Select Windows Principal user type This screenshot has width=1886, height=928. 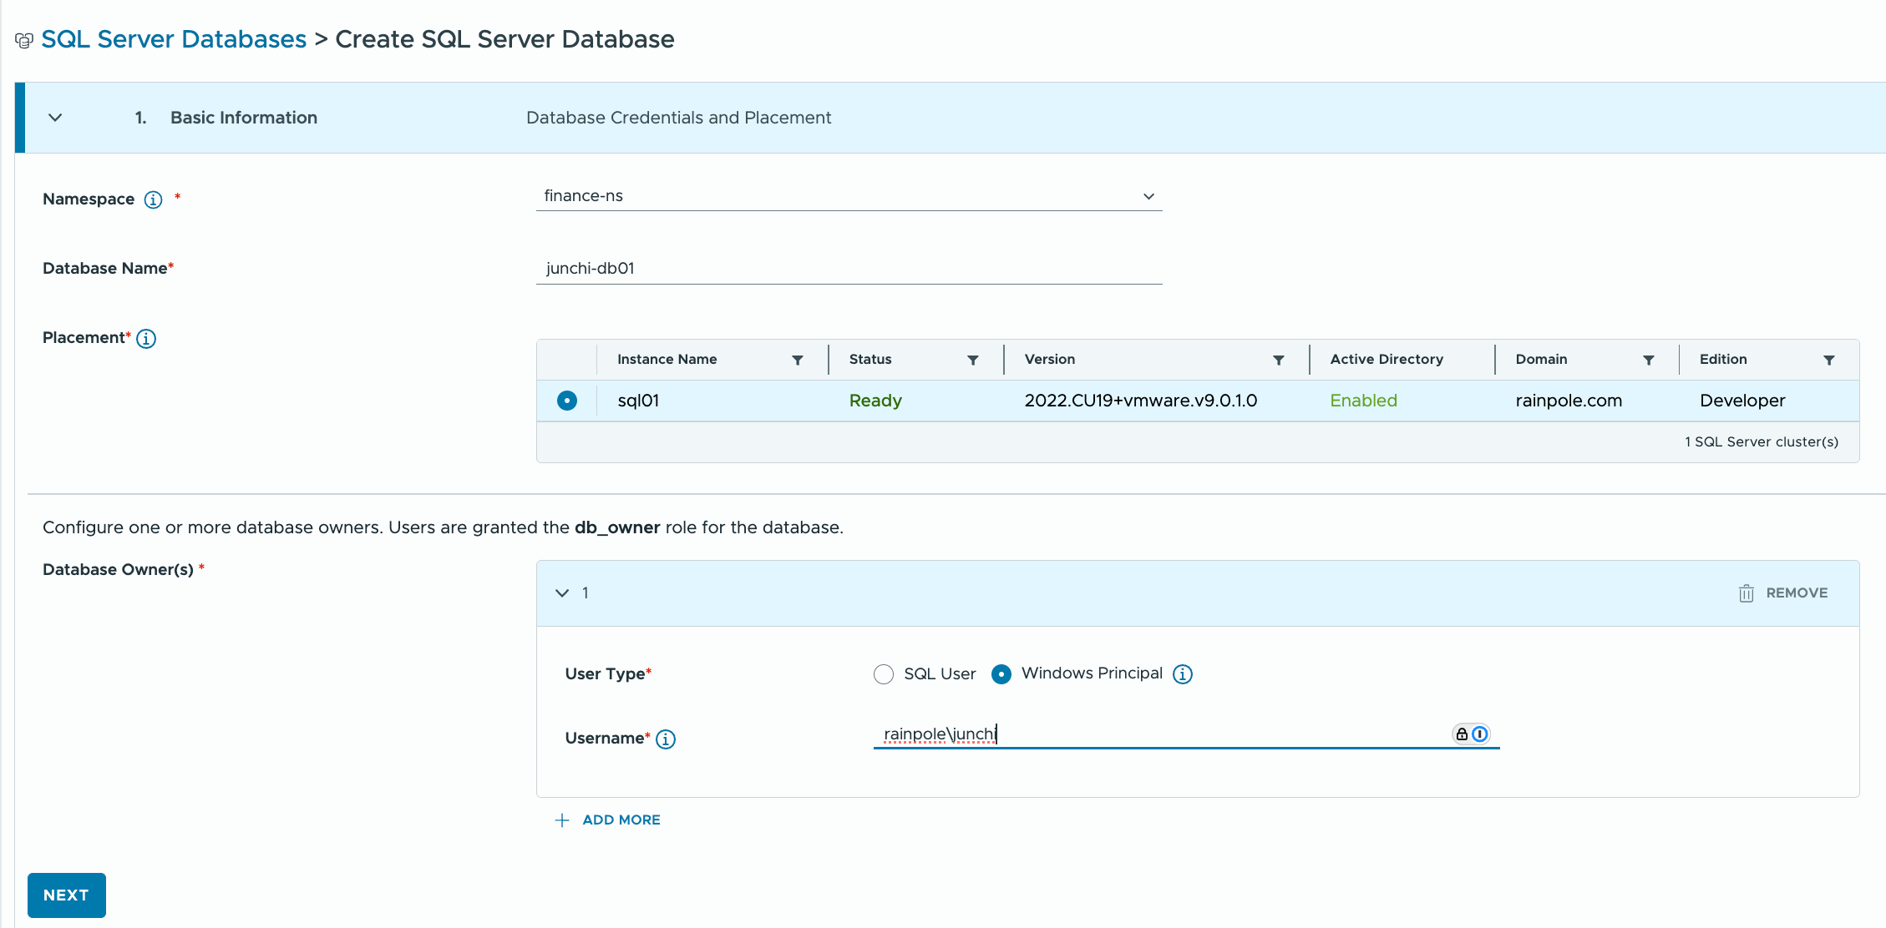[x=1001, y=674]
